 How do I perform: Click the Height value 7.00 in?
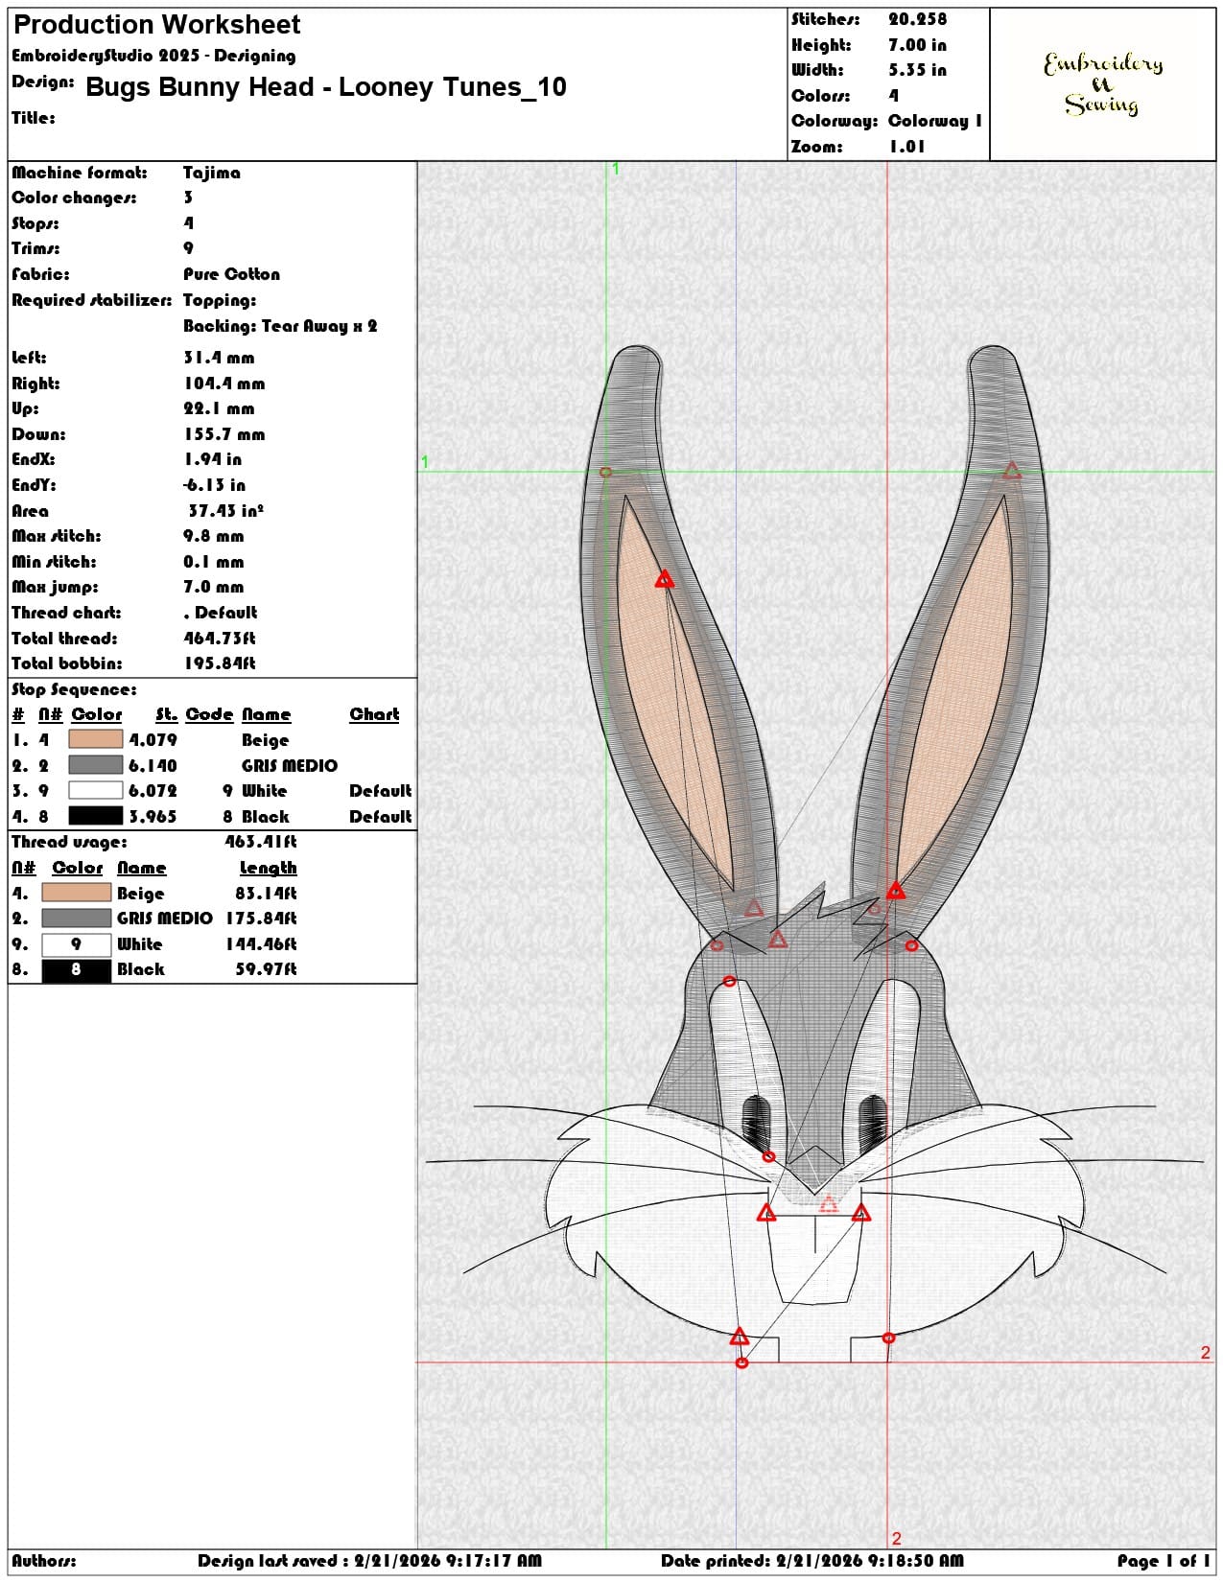coord(917,45)
